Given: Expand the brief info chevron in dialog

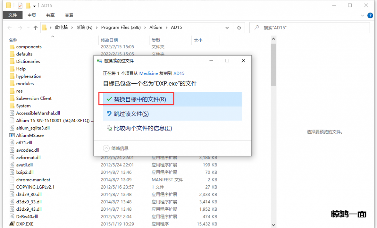Looking at the screenshot, I should coord(106,148).
